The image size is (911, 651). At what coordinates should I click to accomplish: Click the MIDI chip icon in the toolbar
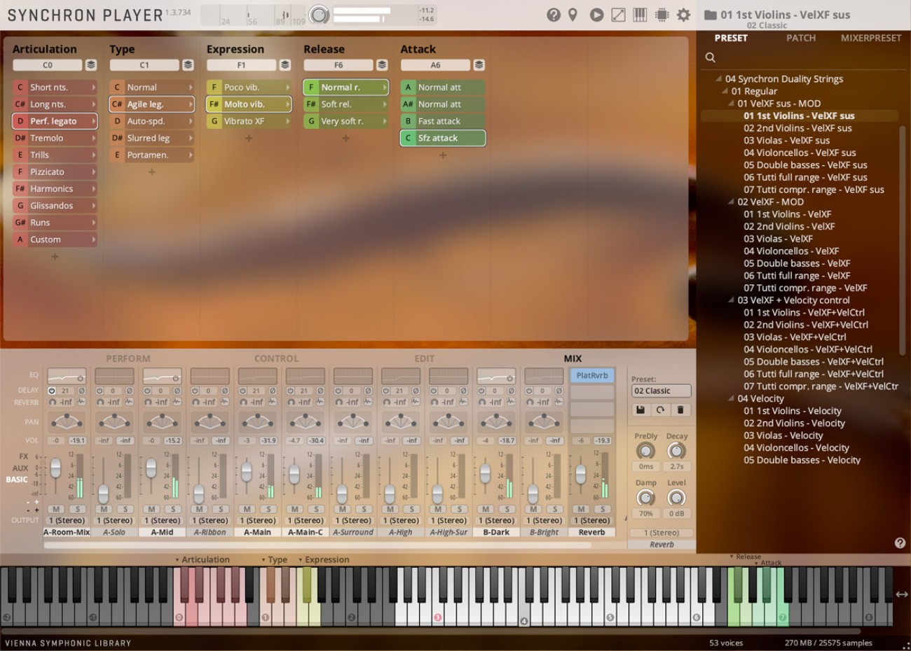click(660, 14)
